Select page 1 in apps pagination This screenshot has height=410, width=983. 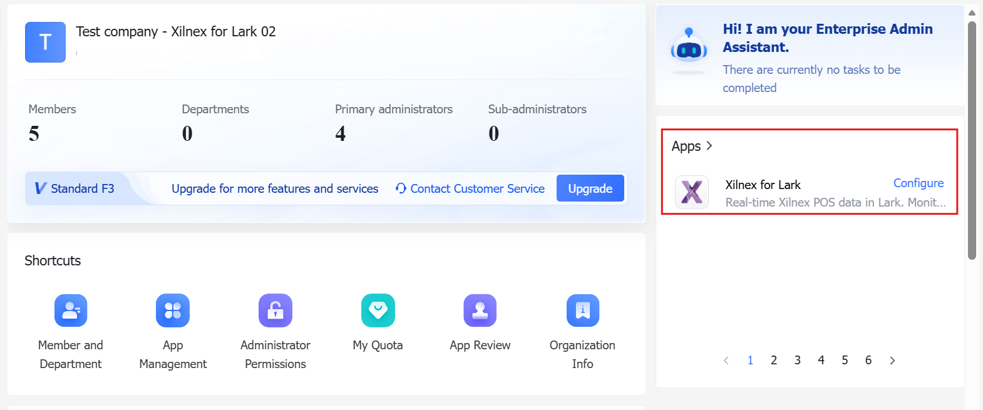click(x=750, y=360)
